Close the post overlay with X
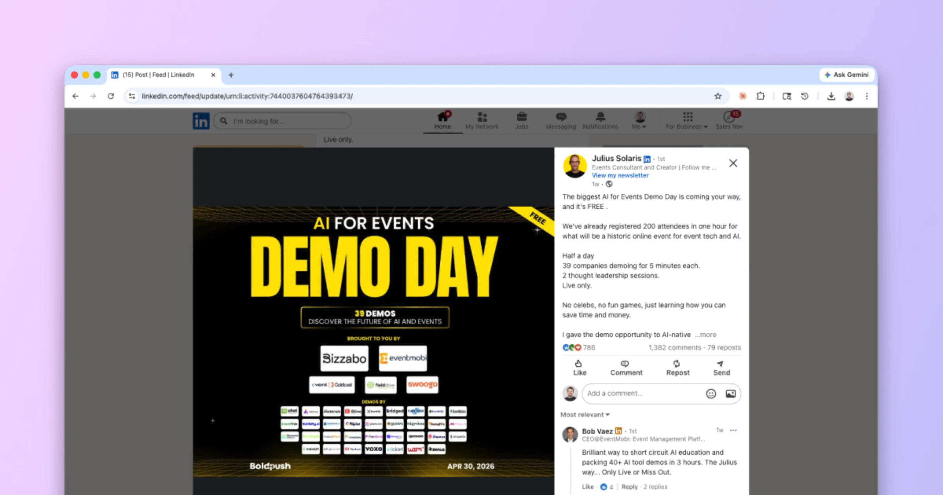The image size is (943, 495). pyautogui.click(x=733, y=163)
